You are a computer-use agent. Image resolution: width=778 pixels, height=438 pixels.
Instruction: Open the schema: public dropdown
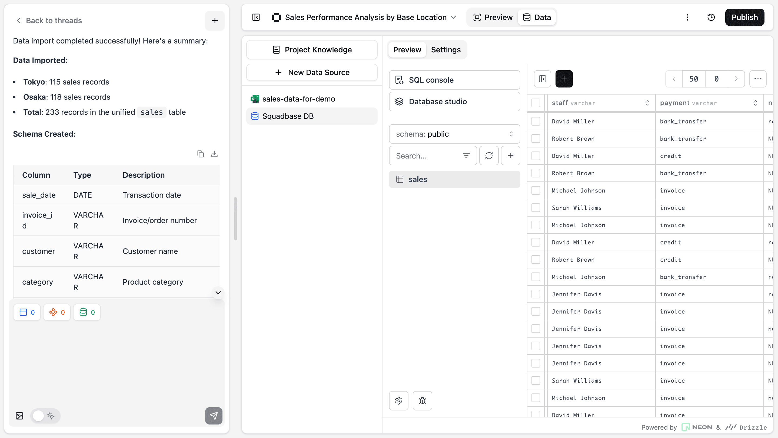(454, 134)
